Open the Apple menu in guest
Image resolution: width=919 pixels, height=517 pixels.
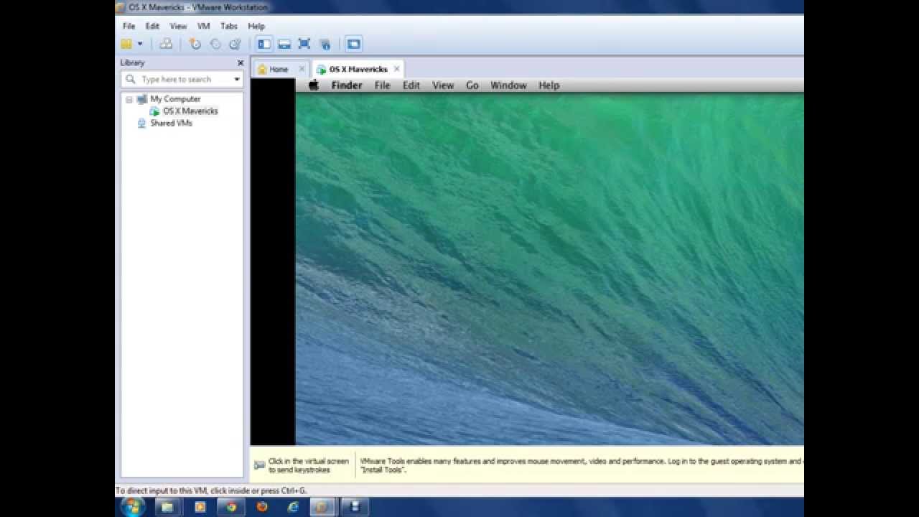point(314,85)
